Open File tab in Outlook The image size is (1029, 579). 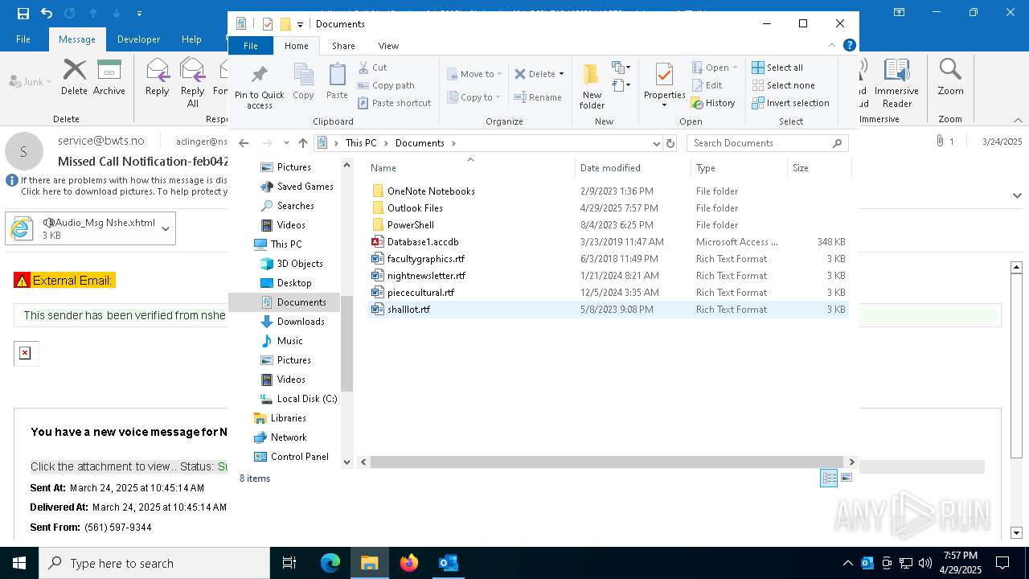coord(23,39)
